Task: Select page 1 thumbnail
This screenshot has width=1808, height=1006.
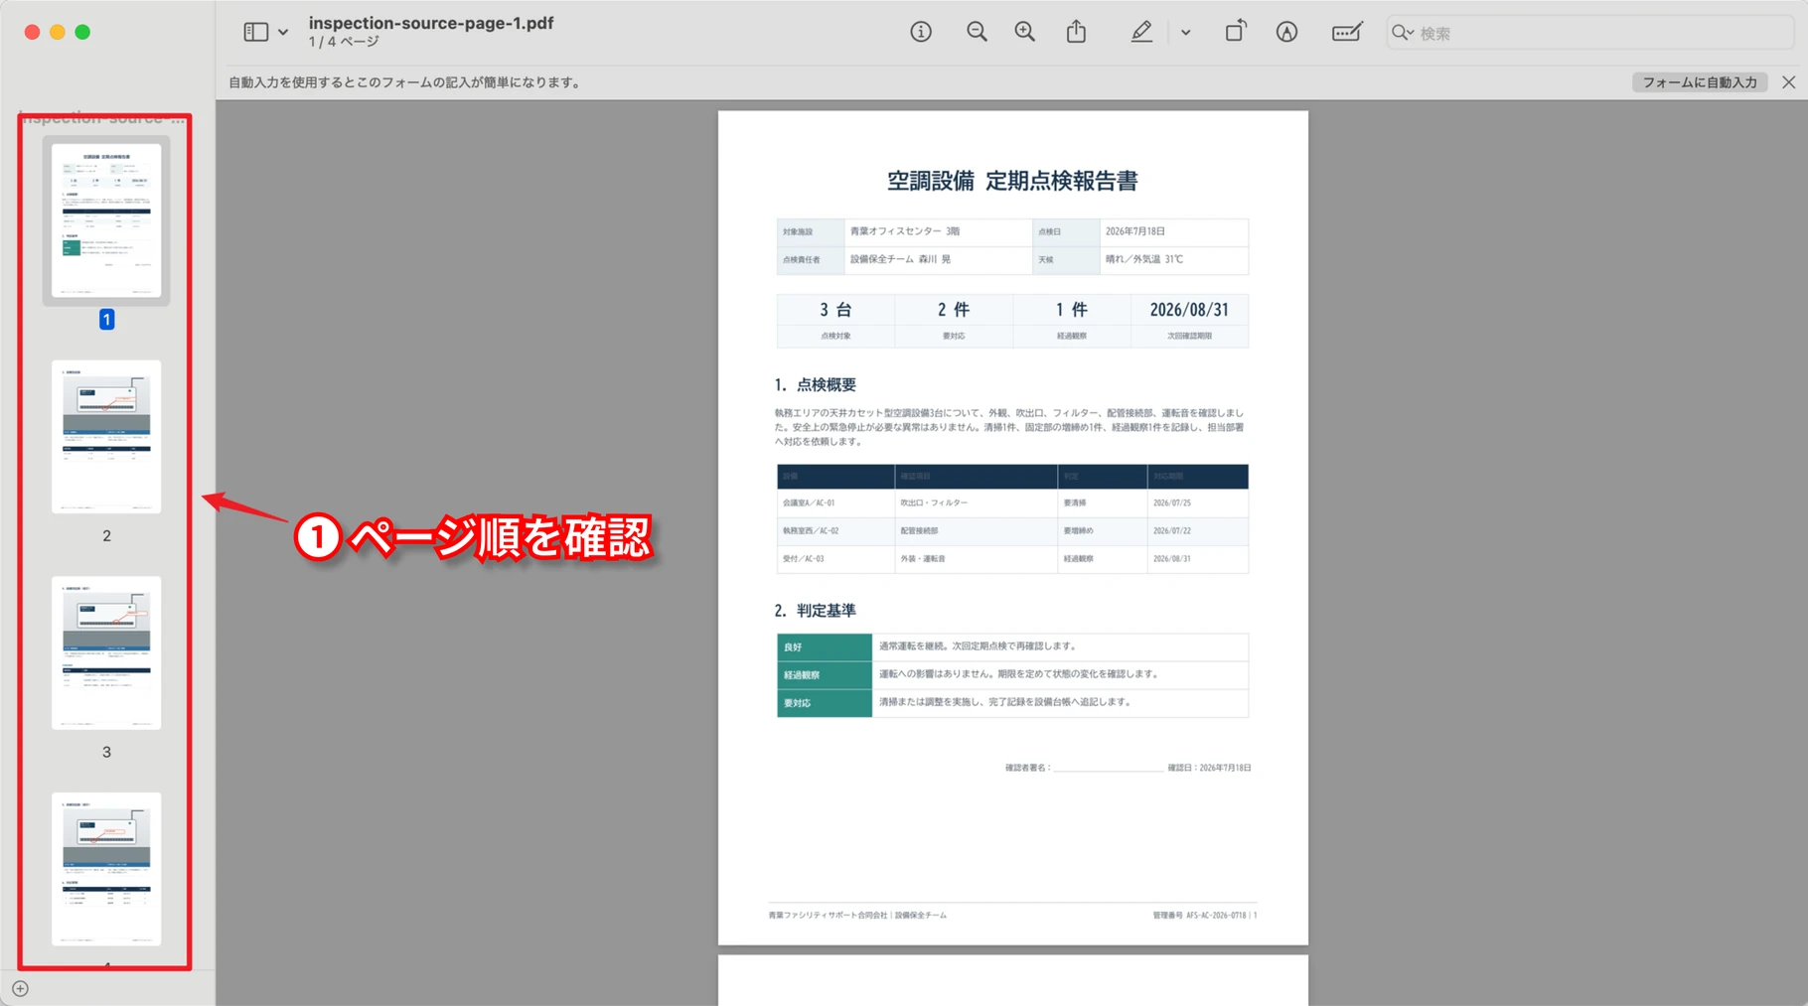Action: (x=106, y=219)
